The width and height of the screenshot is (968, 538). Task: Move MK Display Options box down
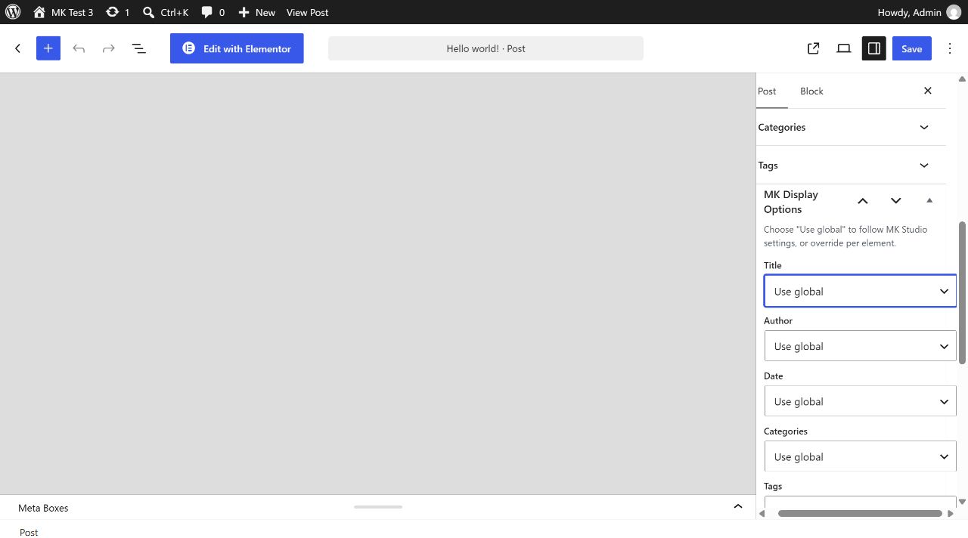896,201
